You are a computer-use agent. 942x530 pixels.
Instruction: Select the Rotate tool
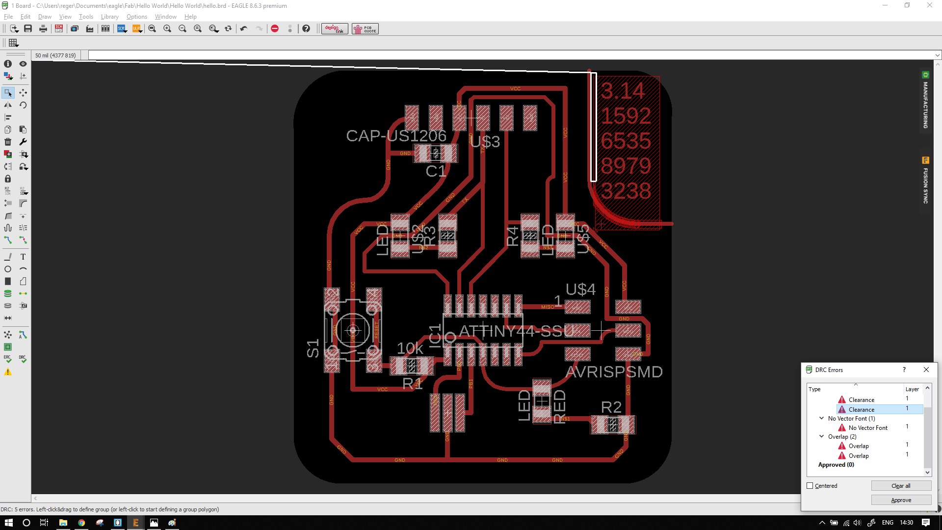click(x=23, y=105)
